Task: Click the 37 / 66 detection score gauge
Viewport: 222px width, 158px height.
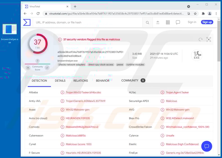Action: [37, 44]
